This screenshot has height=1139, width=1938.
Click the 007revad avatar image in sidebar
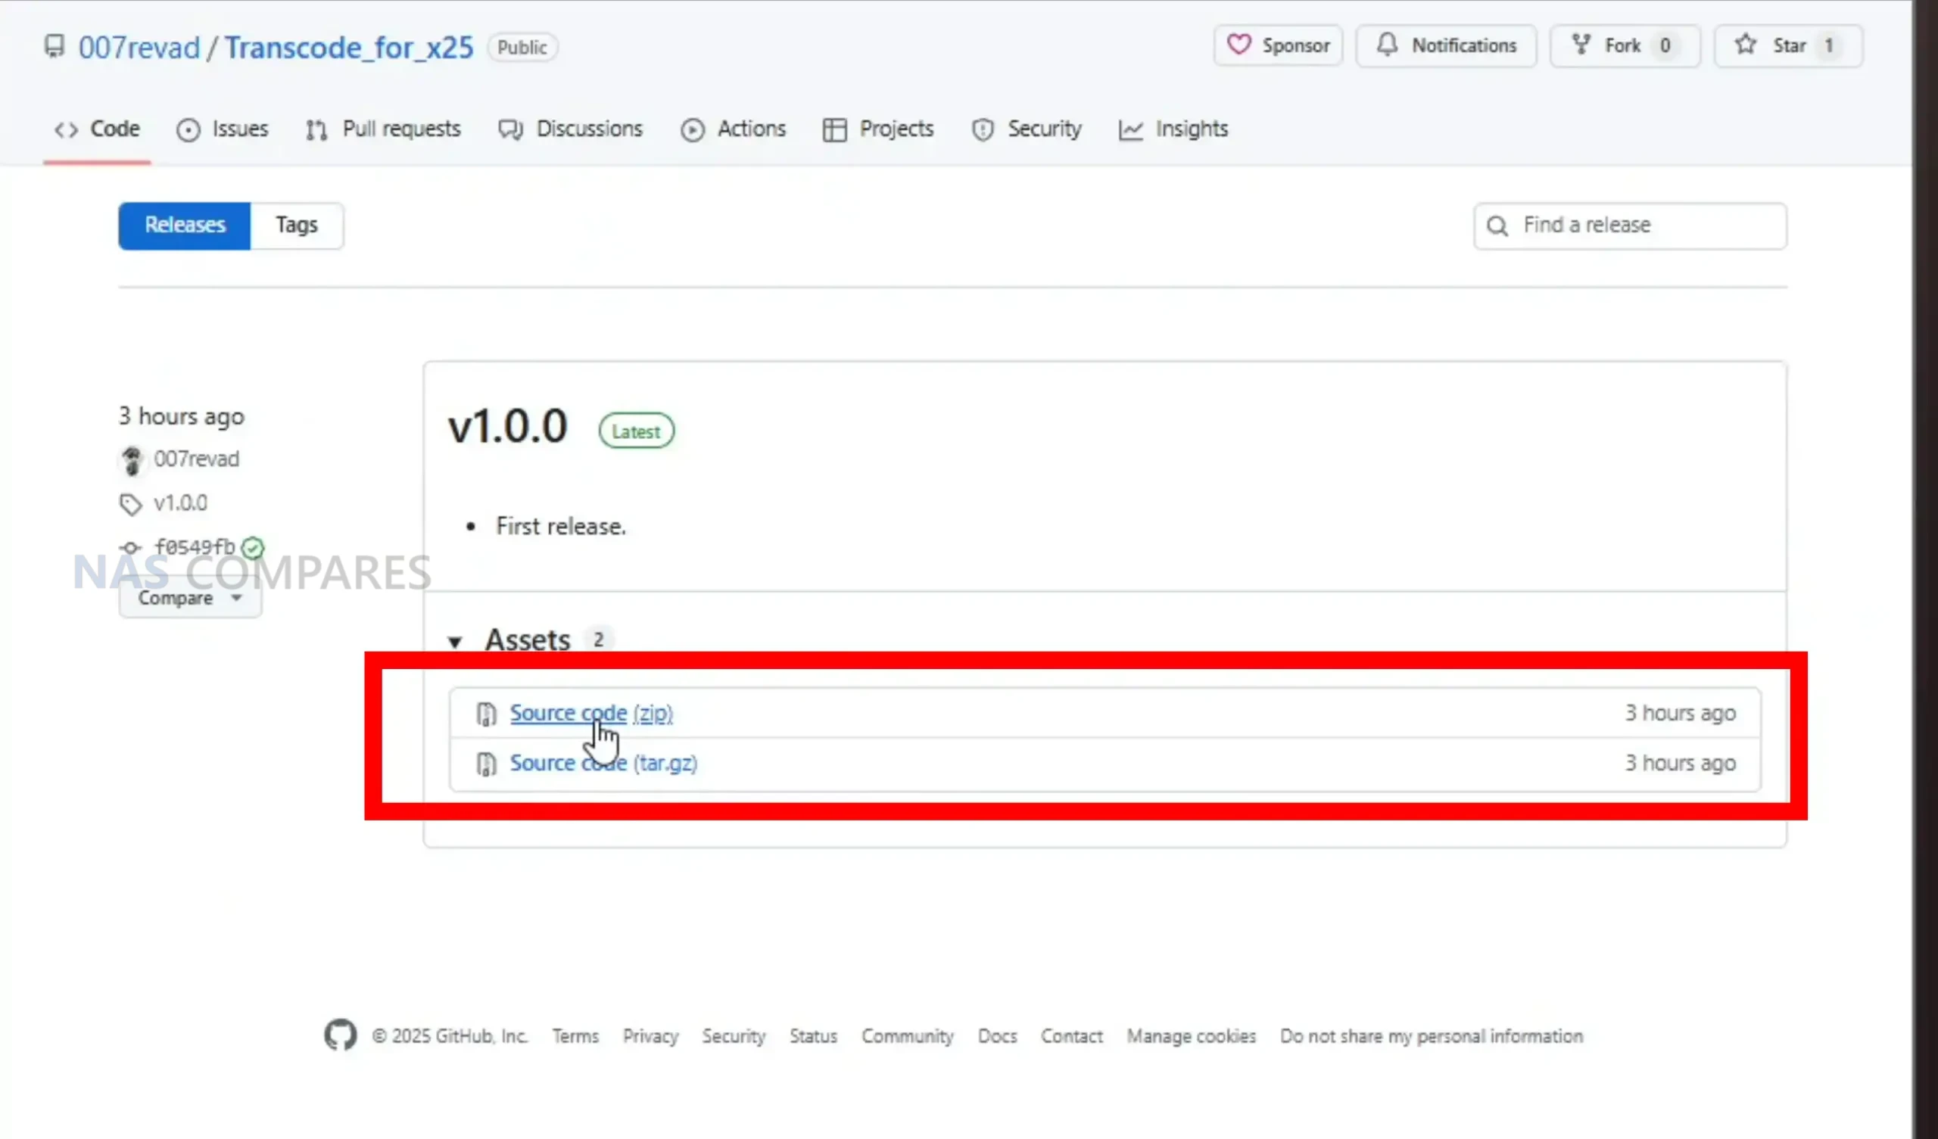(x=132, y=461)
